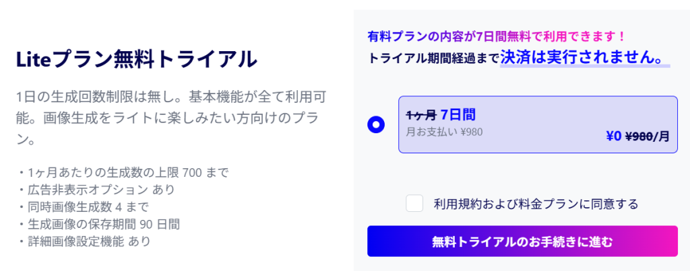690x271 pixels.
Task: Click the トライアル期間経過まで text
Action: [x=433, y=58]
